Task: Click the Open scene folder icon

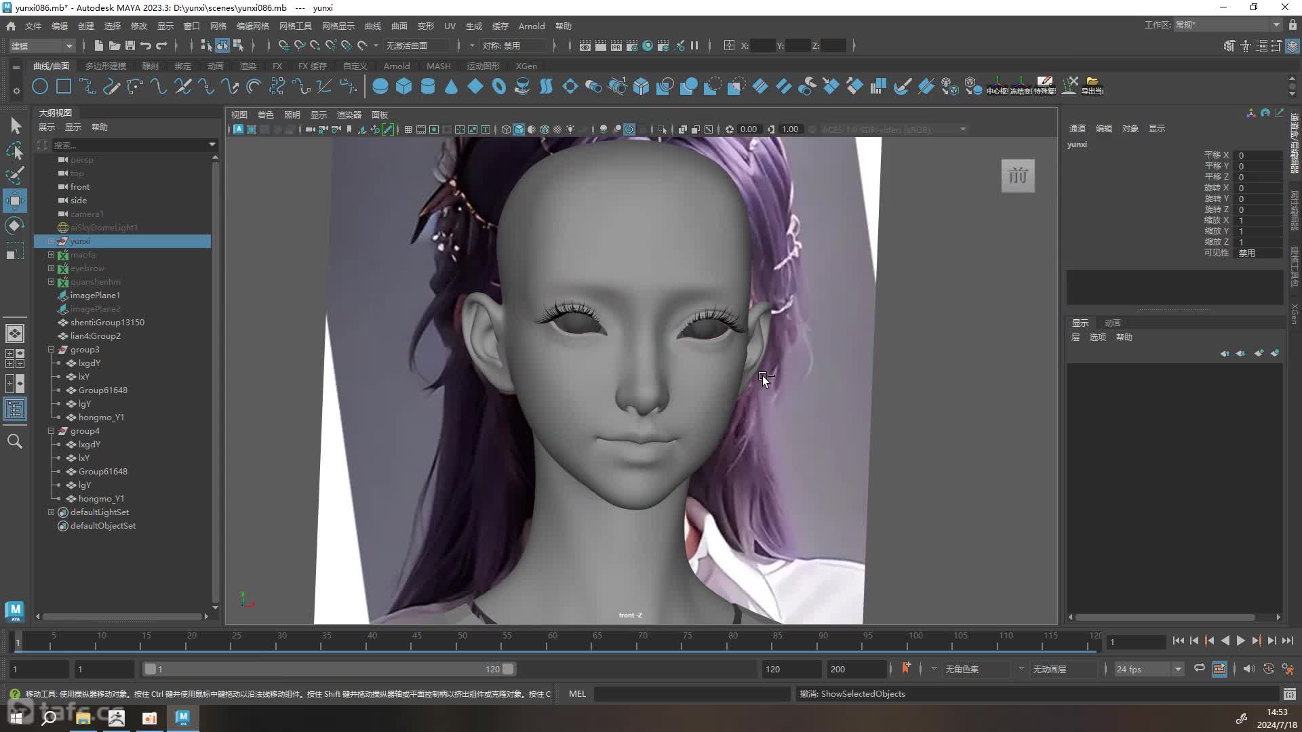Action: coord(115,45)
